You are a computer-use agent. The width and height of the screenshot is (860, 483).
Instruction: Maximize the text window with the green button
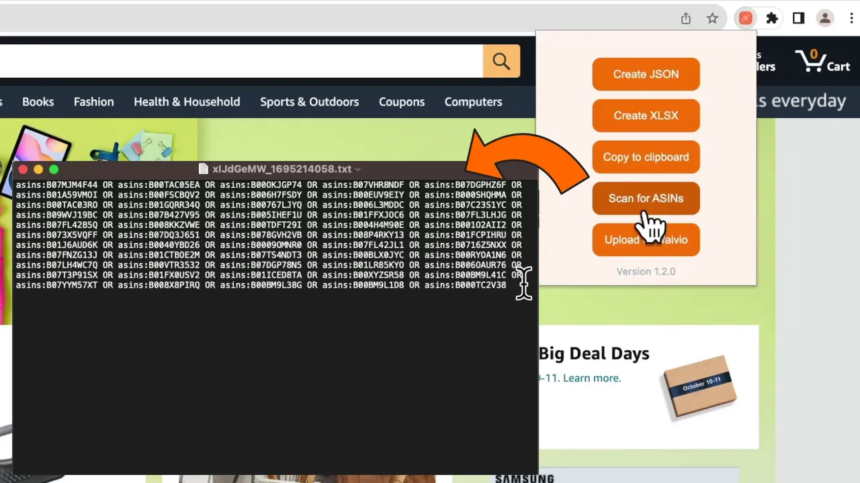coord(54,170)
